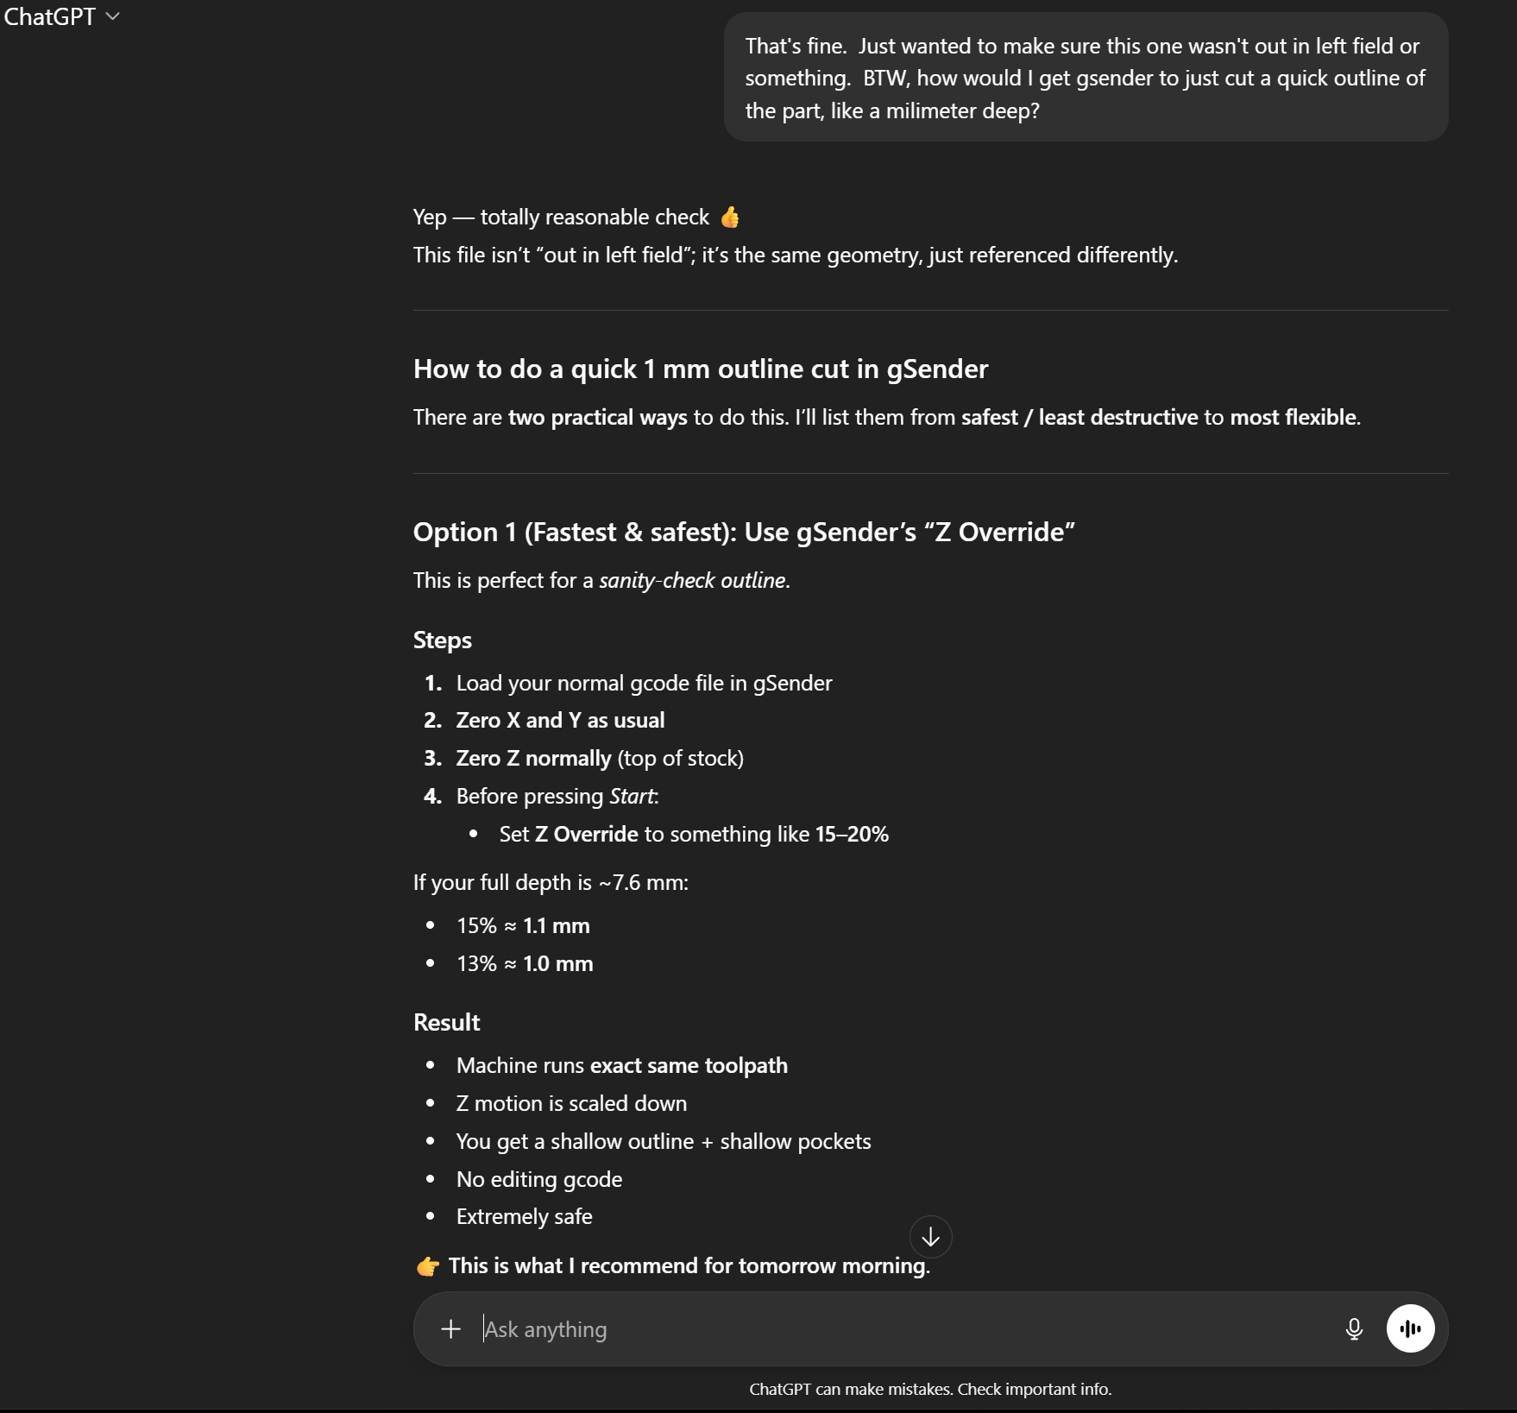The width and height of the screenshot is (1517, 1413).
Task: Click the plus attach icon
Action: (x=450, y=1329)
